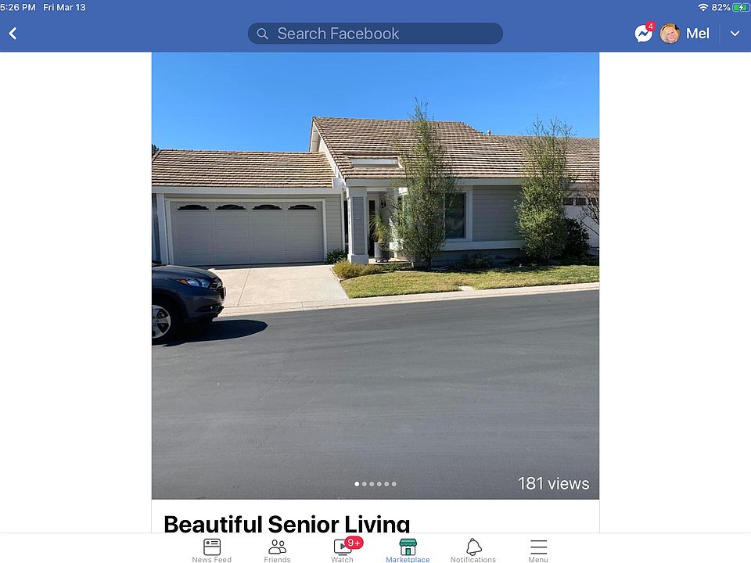Viewport: 751px width, 563px height.
Task: Tap the 181 views counter
Action: pos(553,483)
